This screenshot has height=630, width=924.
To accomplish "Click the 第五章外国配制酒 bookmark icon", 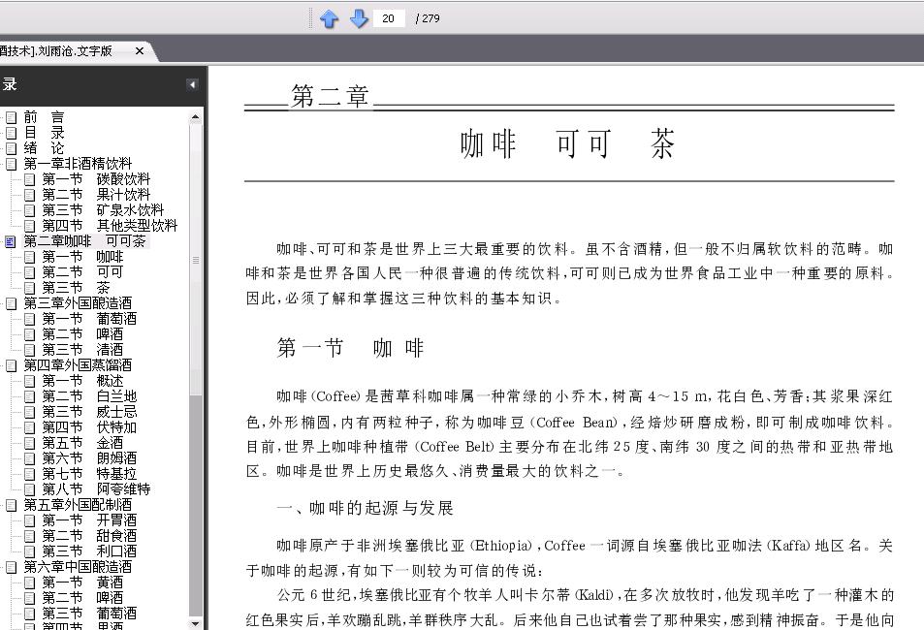I will [12, 505].
